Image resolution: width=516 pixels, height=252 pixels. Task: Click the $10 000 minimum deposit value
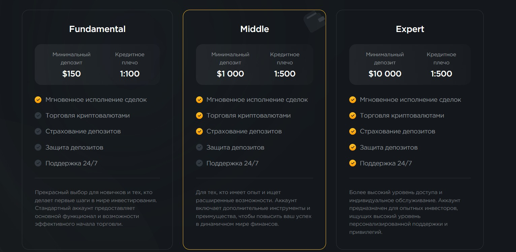385,74
